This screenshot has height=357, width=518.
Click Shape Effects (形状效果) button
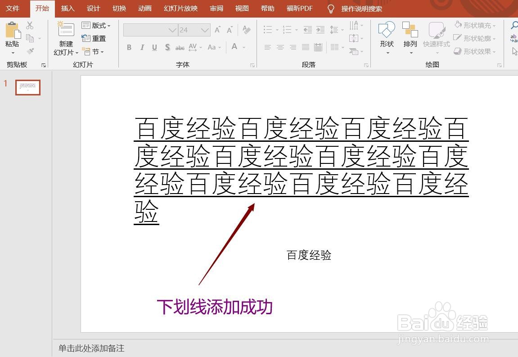pos(475,51)
